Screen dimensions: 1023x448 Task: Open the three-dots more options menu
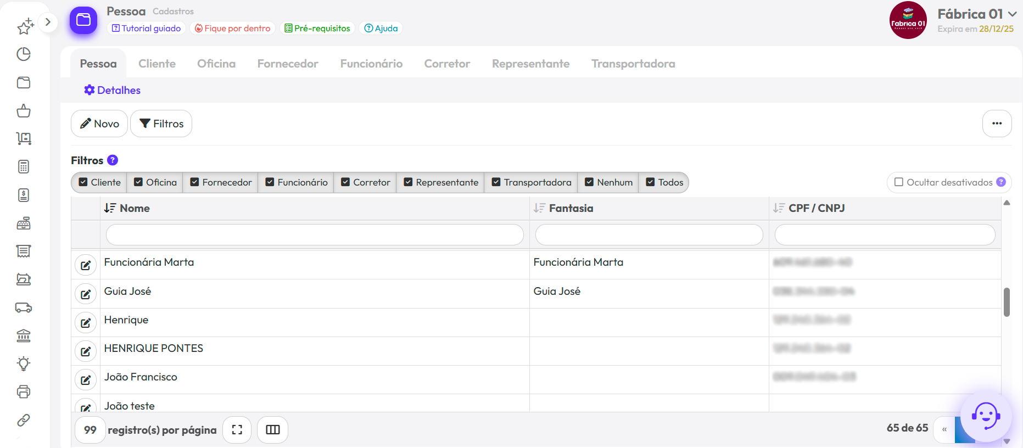[997, 124]
